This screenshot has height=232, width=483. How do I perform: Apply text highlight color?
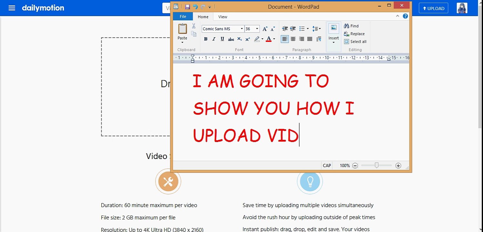pyautogui.click(x=257, y=39)
